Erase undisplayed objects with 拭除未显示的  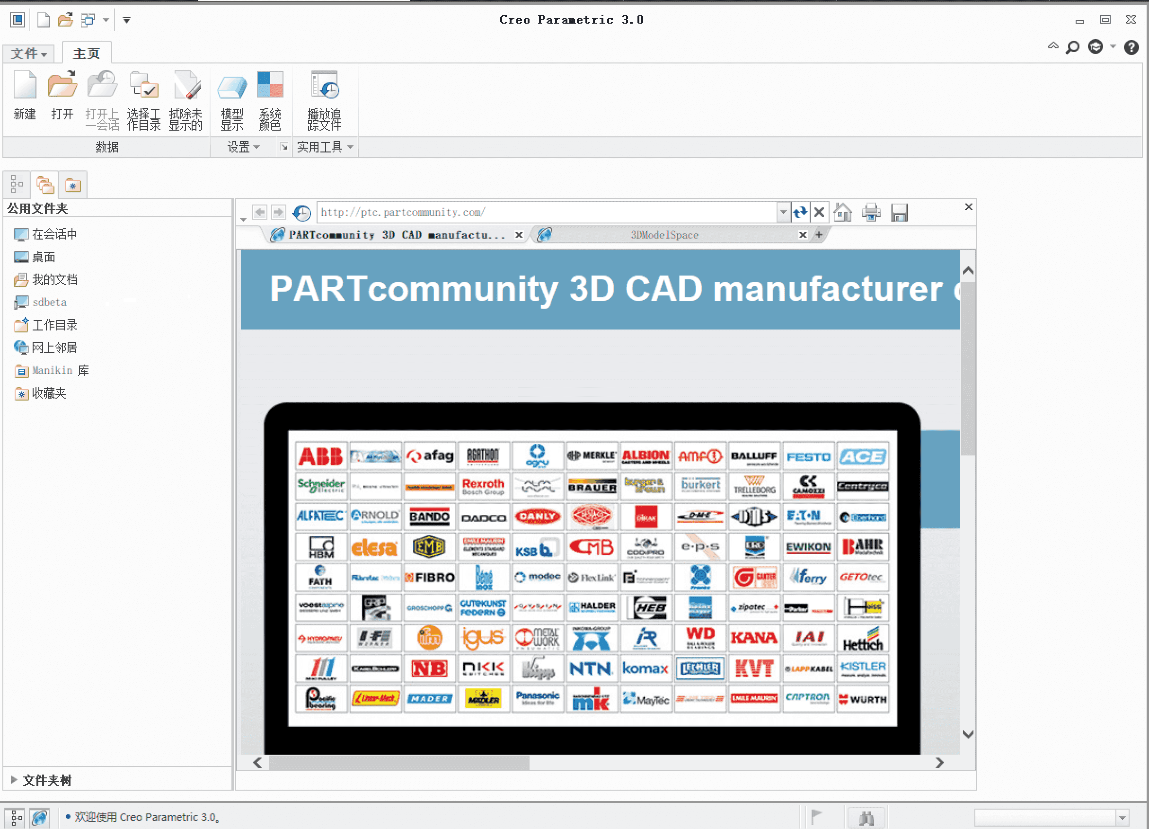(186, 98)
